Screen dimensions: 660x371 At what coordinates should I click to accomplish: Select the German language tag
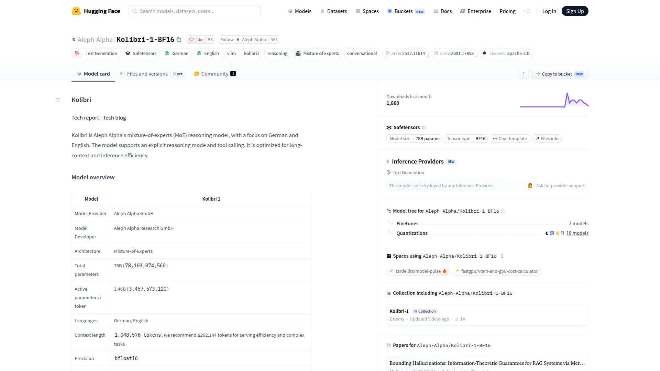point(177,53)
